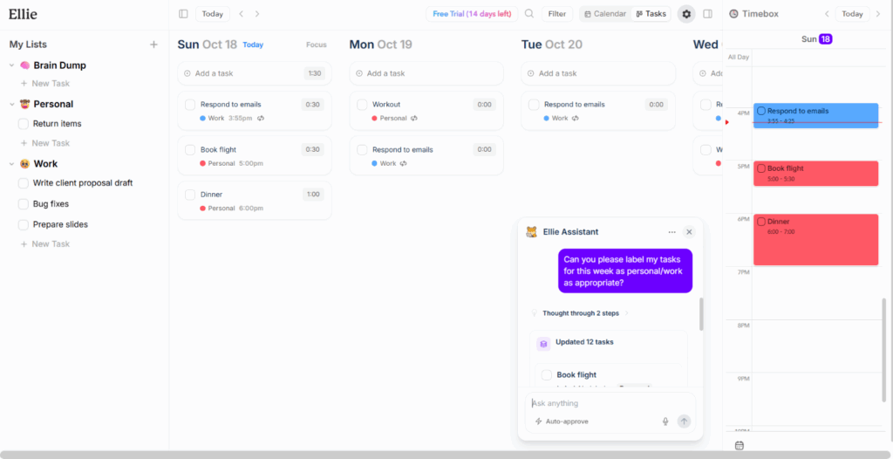Click the Ellie Assistant avatar icon
This screenshot has width=893, height=459.
(x=531, y=232)
